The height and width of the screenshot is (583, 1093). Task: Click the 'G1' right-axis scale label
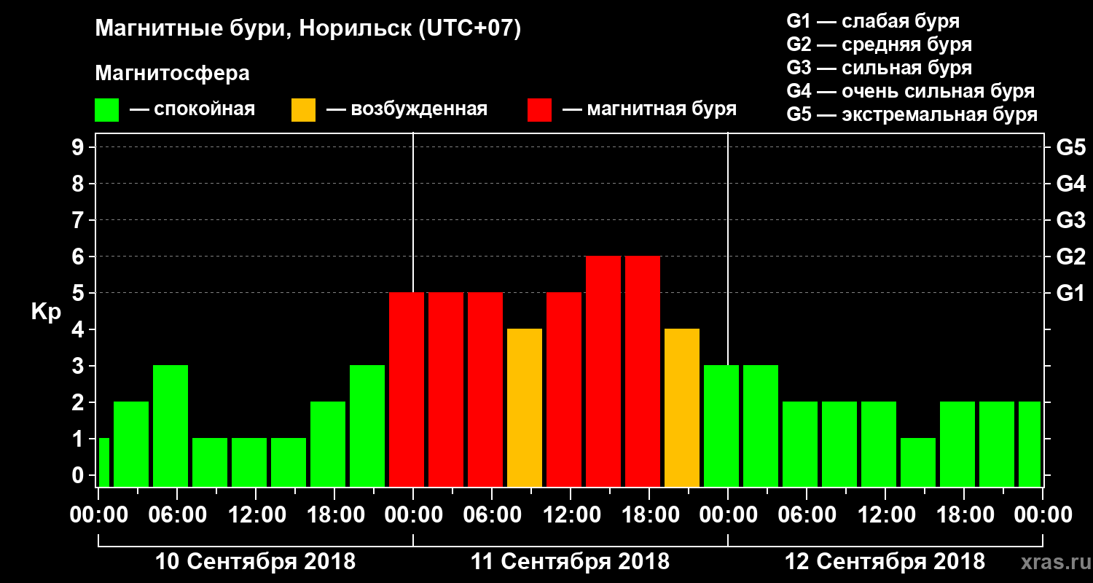click(1070, 293)
